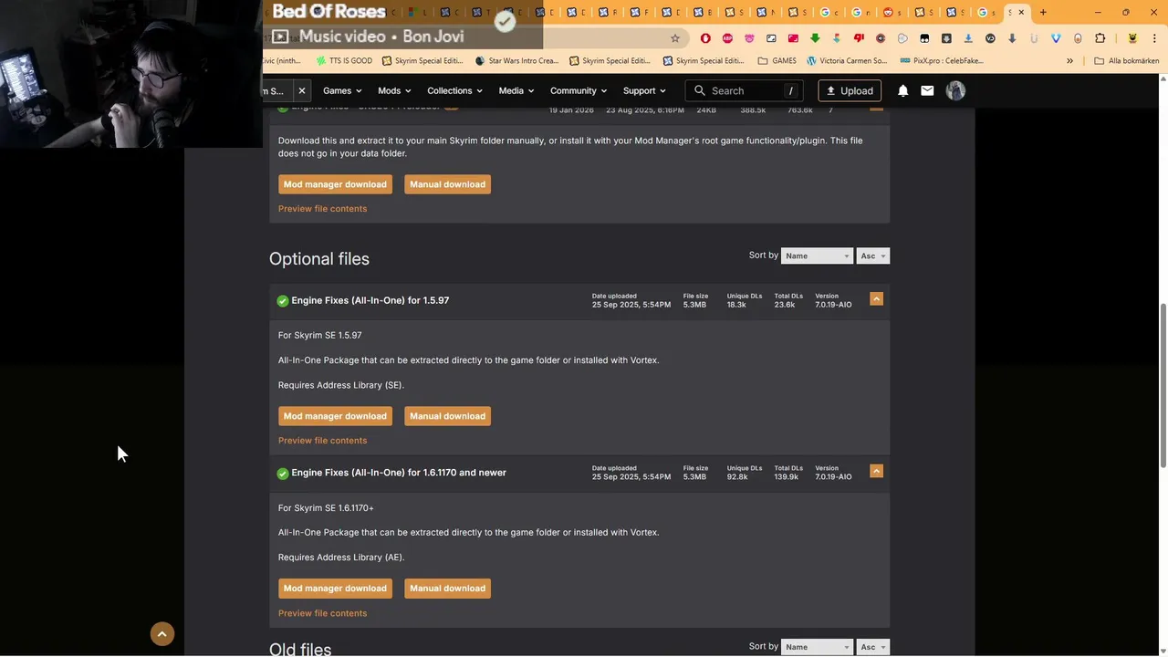Preview file contents of Engine Fixes 1.6.1170
Image resolution: width=1168 pixels, height=657 pixels.
(x=322, y=613)
